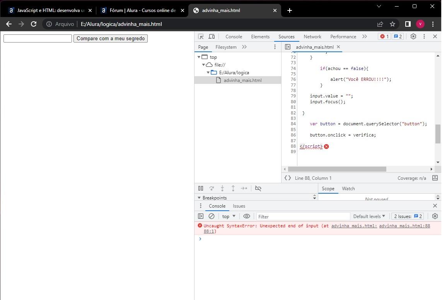Close the DevTools panel
Viewport: 442px width, 300px height.
(x=435, y=36)
